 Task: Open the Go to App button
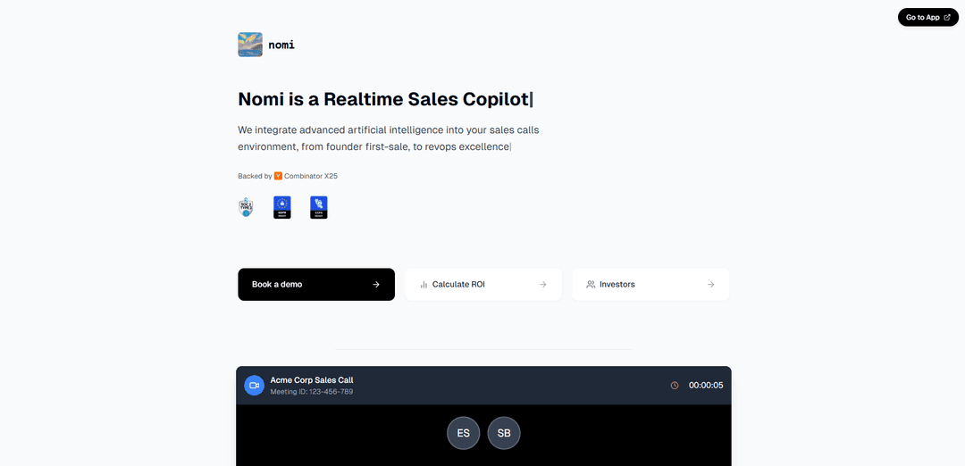(928, 17)
